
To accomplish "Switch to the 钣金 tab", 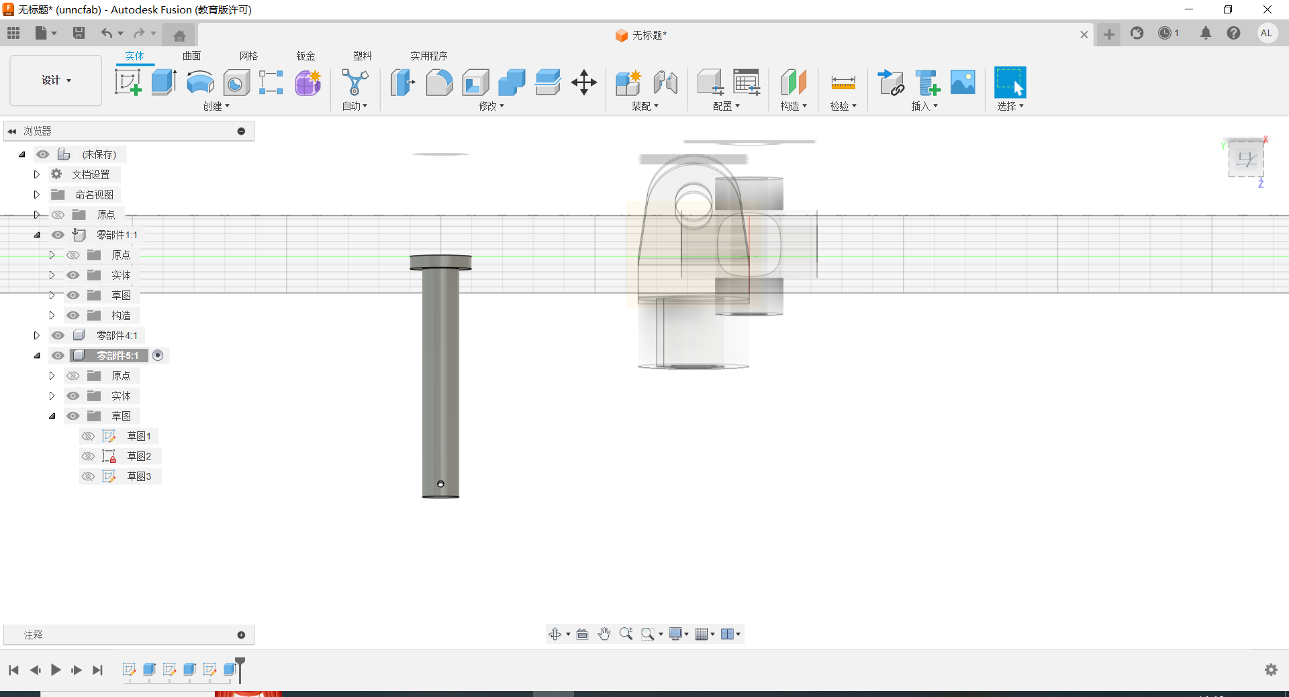I will click(305, 56).
